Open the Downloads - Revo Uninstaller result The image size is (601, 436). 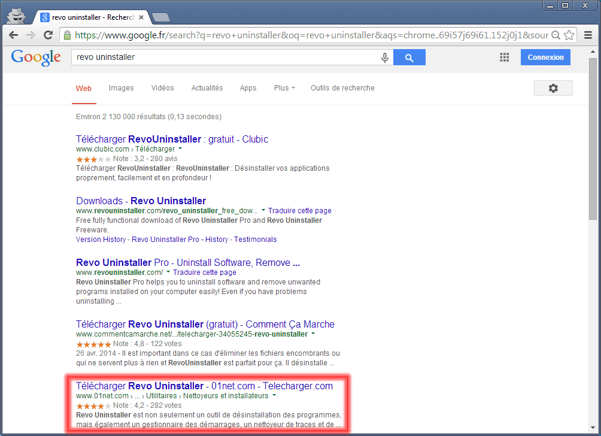pyautogui.click(x=141, y=201)
